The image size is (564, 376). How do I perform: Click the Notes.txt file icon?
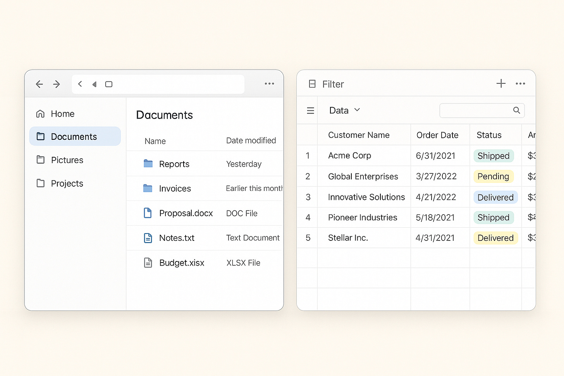pos(148,238)
